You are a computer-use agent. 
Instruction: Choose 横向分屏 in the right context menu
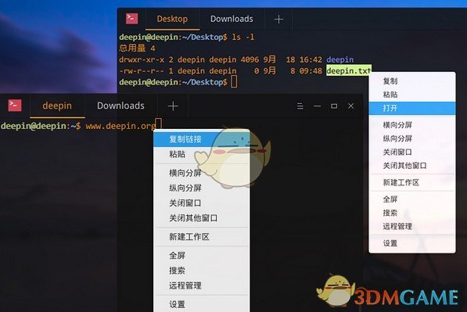pyautogui.click(x=412, y=125)
